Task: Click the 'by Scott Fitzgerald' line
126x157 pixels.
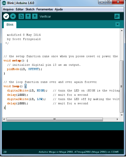Action: click(x=24, y=39)
